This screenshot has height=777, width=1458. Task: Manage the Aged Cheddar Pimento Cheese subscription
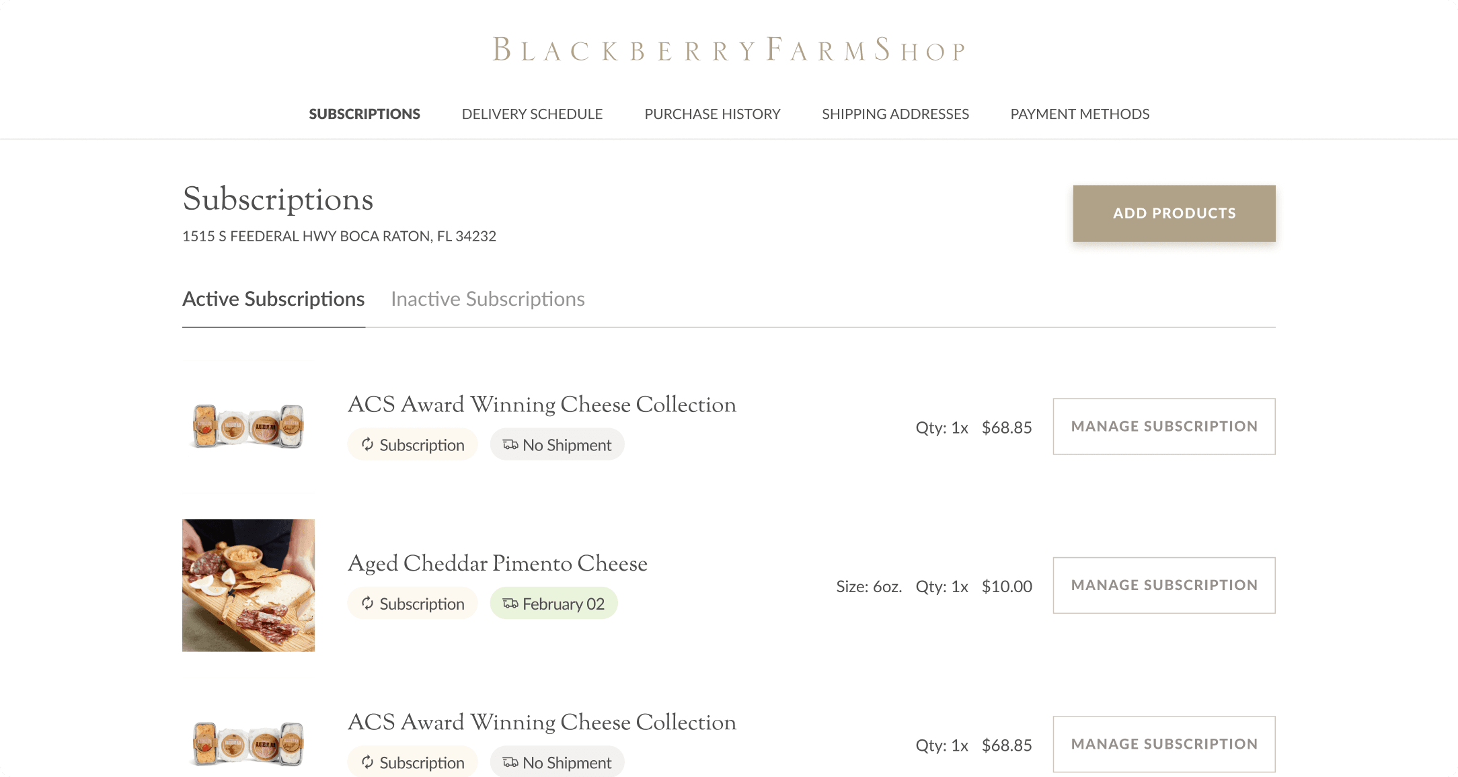pos(1163,585)
